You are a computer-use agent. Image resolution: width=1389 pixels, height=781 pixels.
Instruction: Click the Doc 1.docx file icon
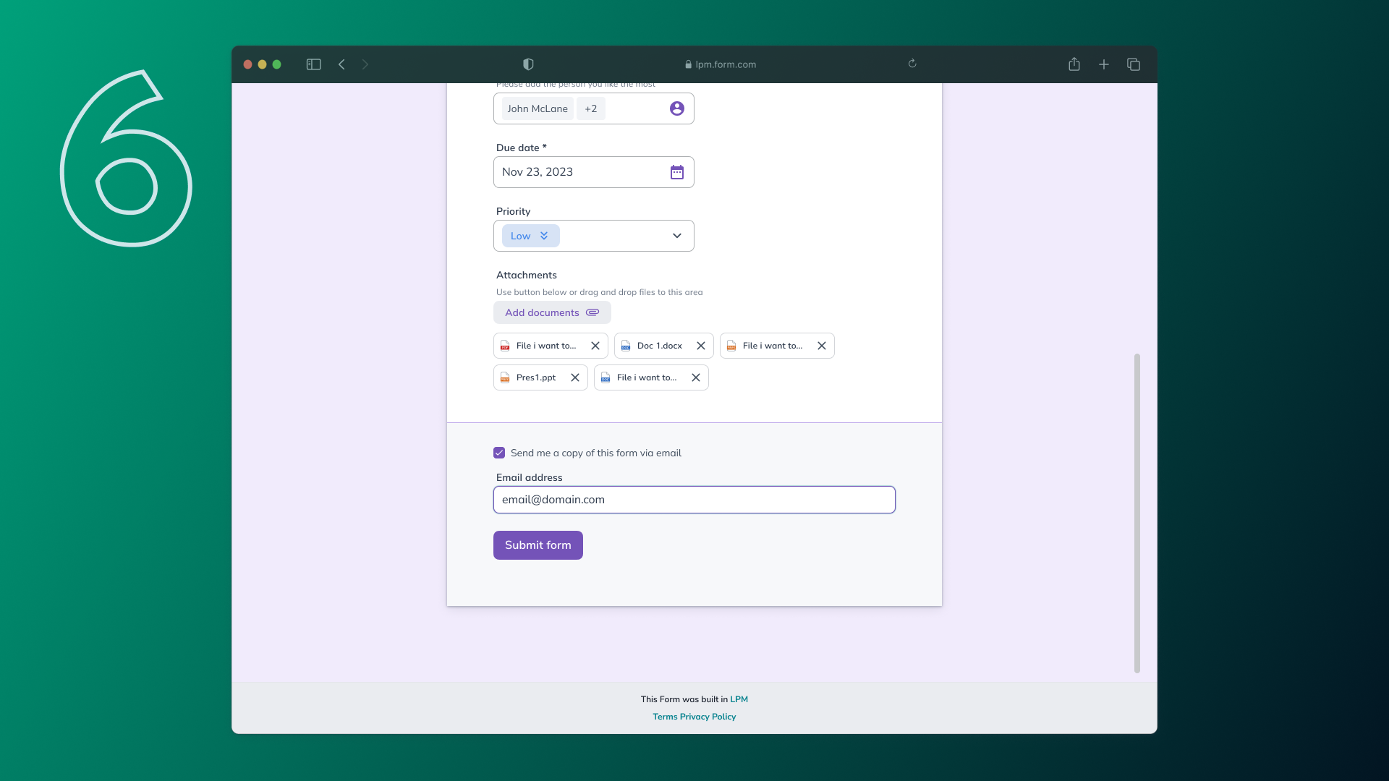[x=626, y=346]
